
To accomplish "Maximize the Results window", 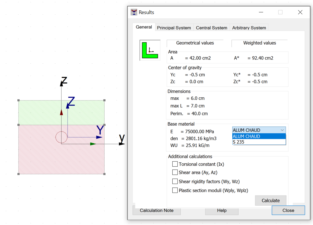I will pyautogui.click(x=280, y=12).
